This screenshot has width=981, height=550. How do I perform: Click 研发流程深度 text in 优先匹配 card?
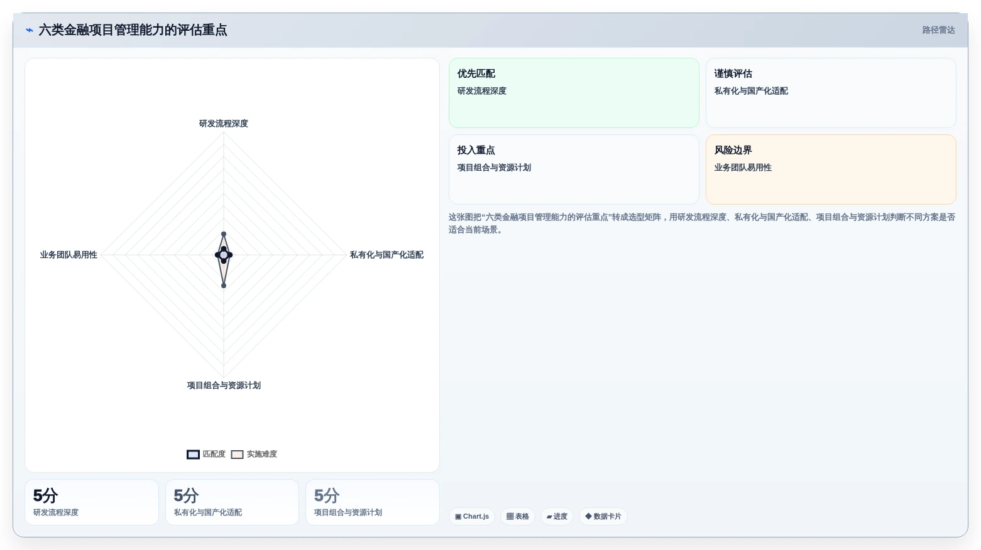(x=482, y=91)
